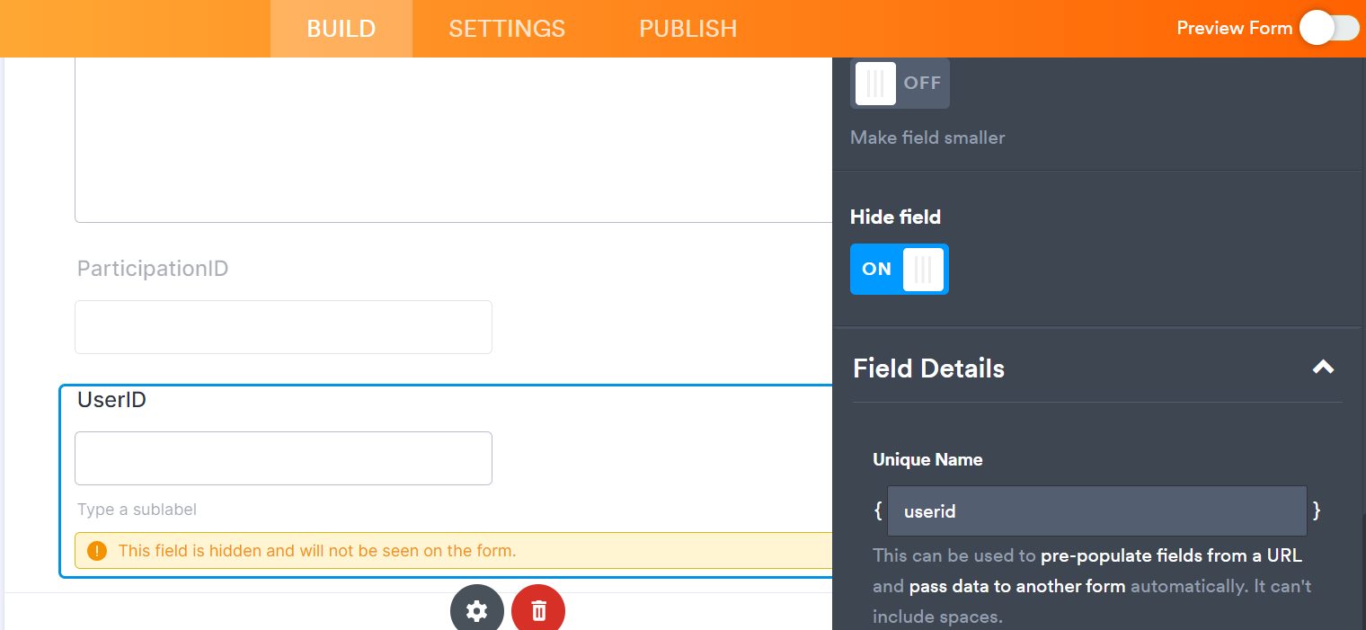Switch to the SETTINGS tab
Image resolution: width=1366 pixels, height=630 pixels.
(507, 28)
